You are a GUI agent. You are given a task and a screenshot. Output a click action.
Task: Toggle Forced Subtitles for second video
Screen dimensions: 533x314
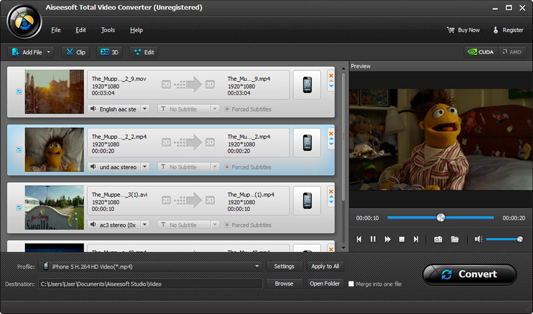[227, 167]
